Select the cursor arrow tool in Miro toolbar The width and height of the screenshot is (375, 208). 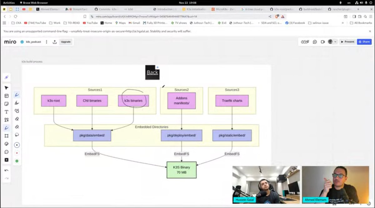(6, 88)
